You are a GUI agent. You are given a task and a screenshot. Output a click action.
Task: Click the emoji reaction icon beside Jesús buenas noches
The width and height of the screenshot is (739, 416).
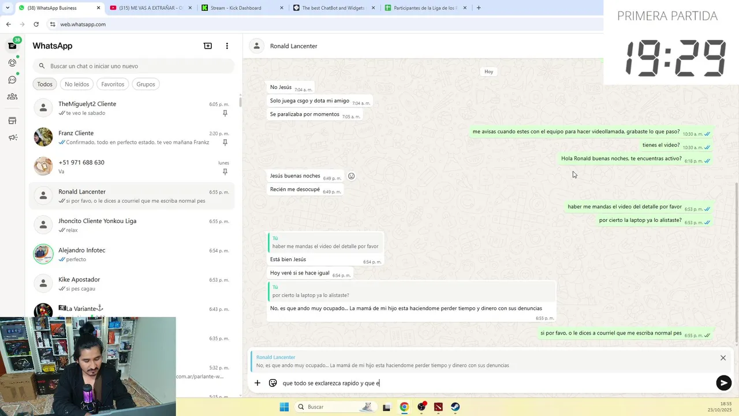coord(351,176)
